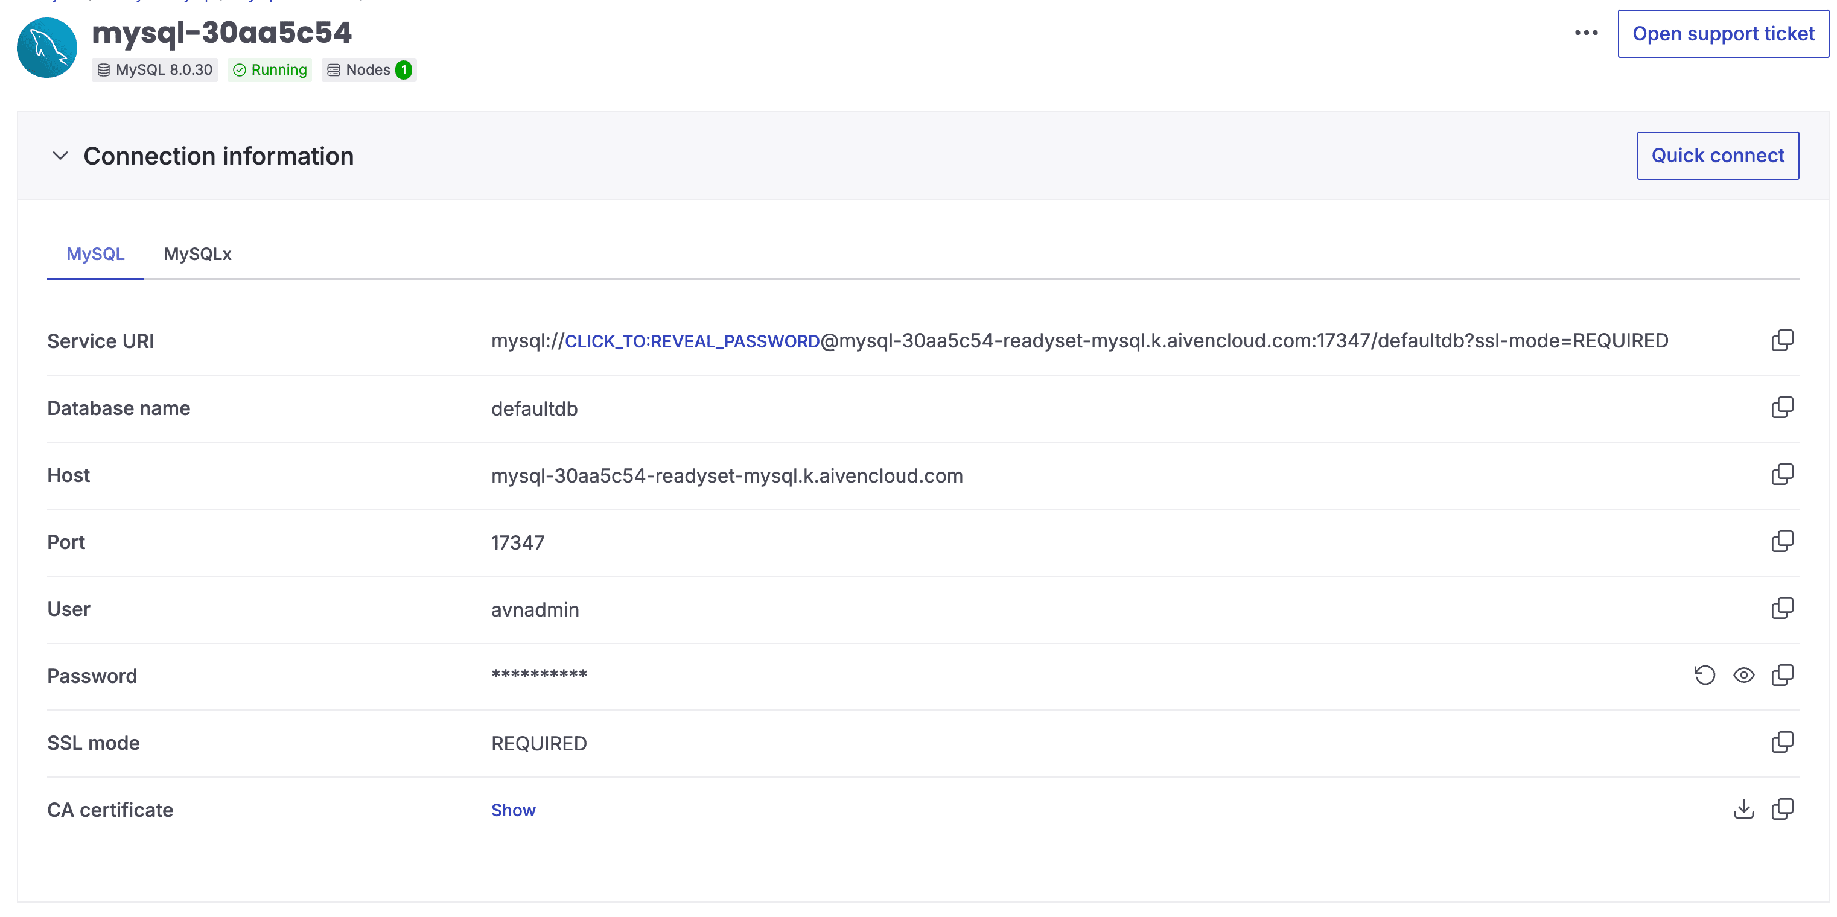
Task: Click the CA certificate label
Action: point(110,810)
